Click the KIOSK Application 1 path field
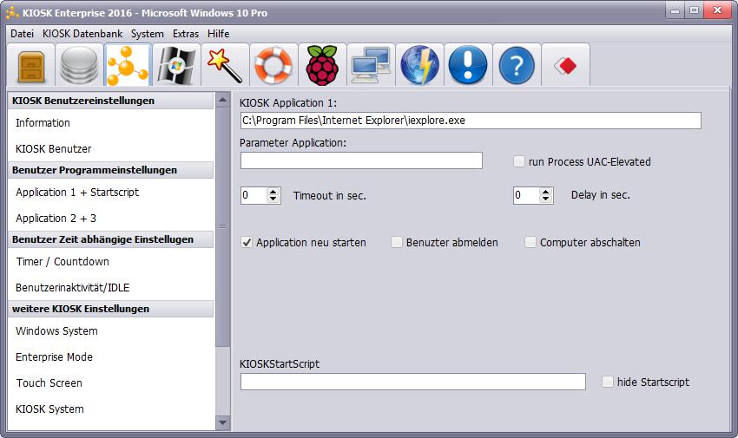 [x=471, y=121]
